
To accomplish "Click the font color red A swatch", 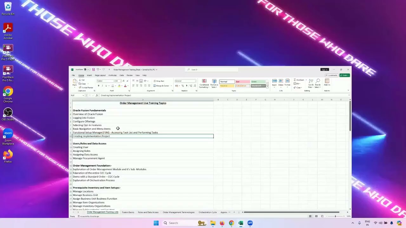I will [x=125, y=86].
